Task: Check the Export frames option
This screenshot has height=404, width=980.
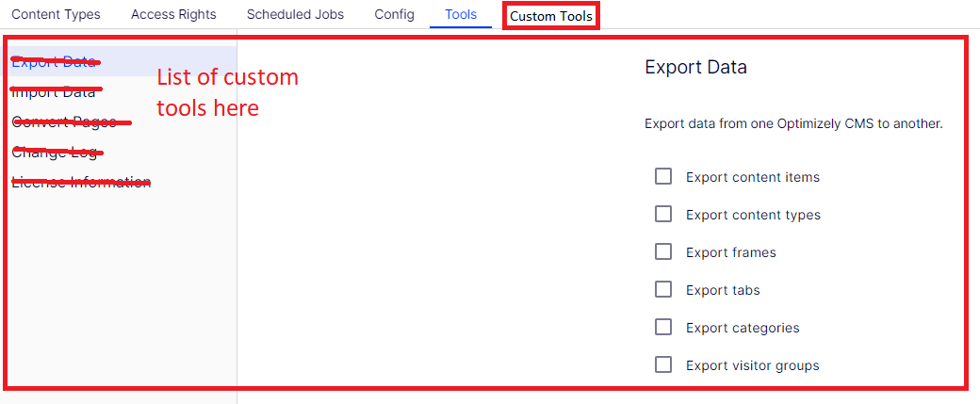Action: point(663,251)
